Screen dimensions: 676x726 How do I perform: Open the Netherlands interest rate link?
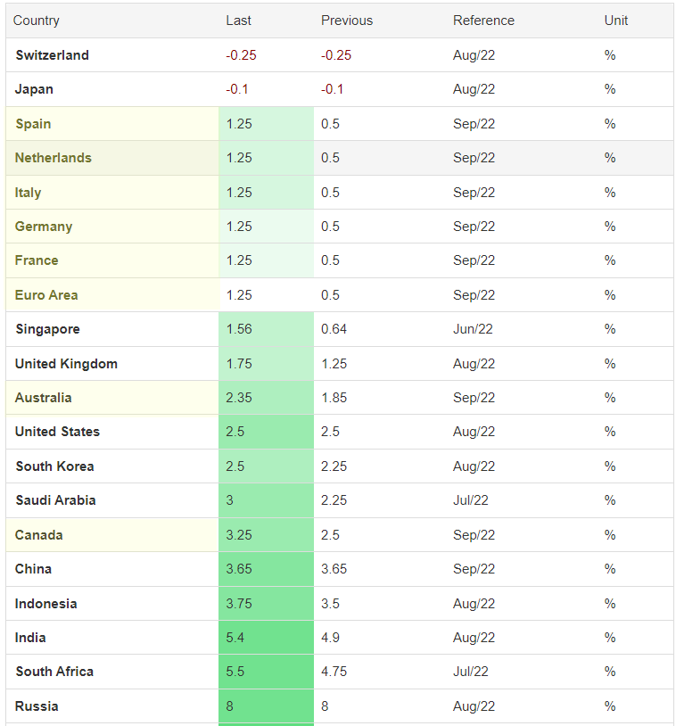54,158
